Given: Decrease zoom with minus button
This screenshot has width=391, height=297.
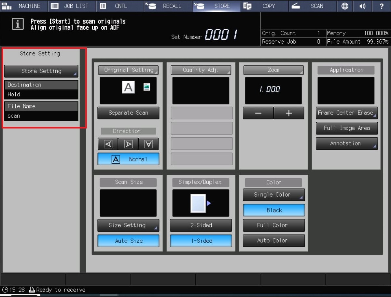Looking at the screenshot, I should [x=258, y=113].
